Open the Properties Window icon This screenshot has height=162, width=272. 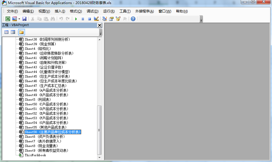(111, 19)
